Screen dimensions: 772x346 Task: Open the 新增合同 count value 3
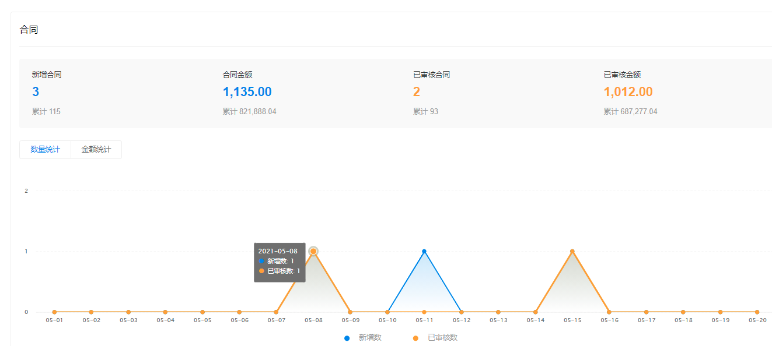tap(36, 92)
